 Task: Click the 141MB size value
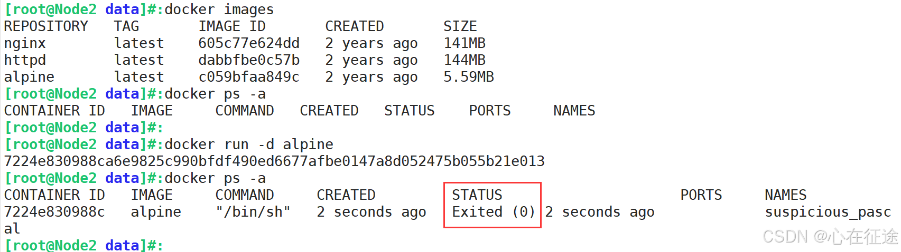tap(465, 43)
